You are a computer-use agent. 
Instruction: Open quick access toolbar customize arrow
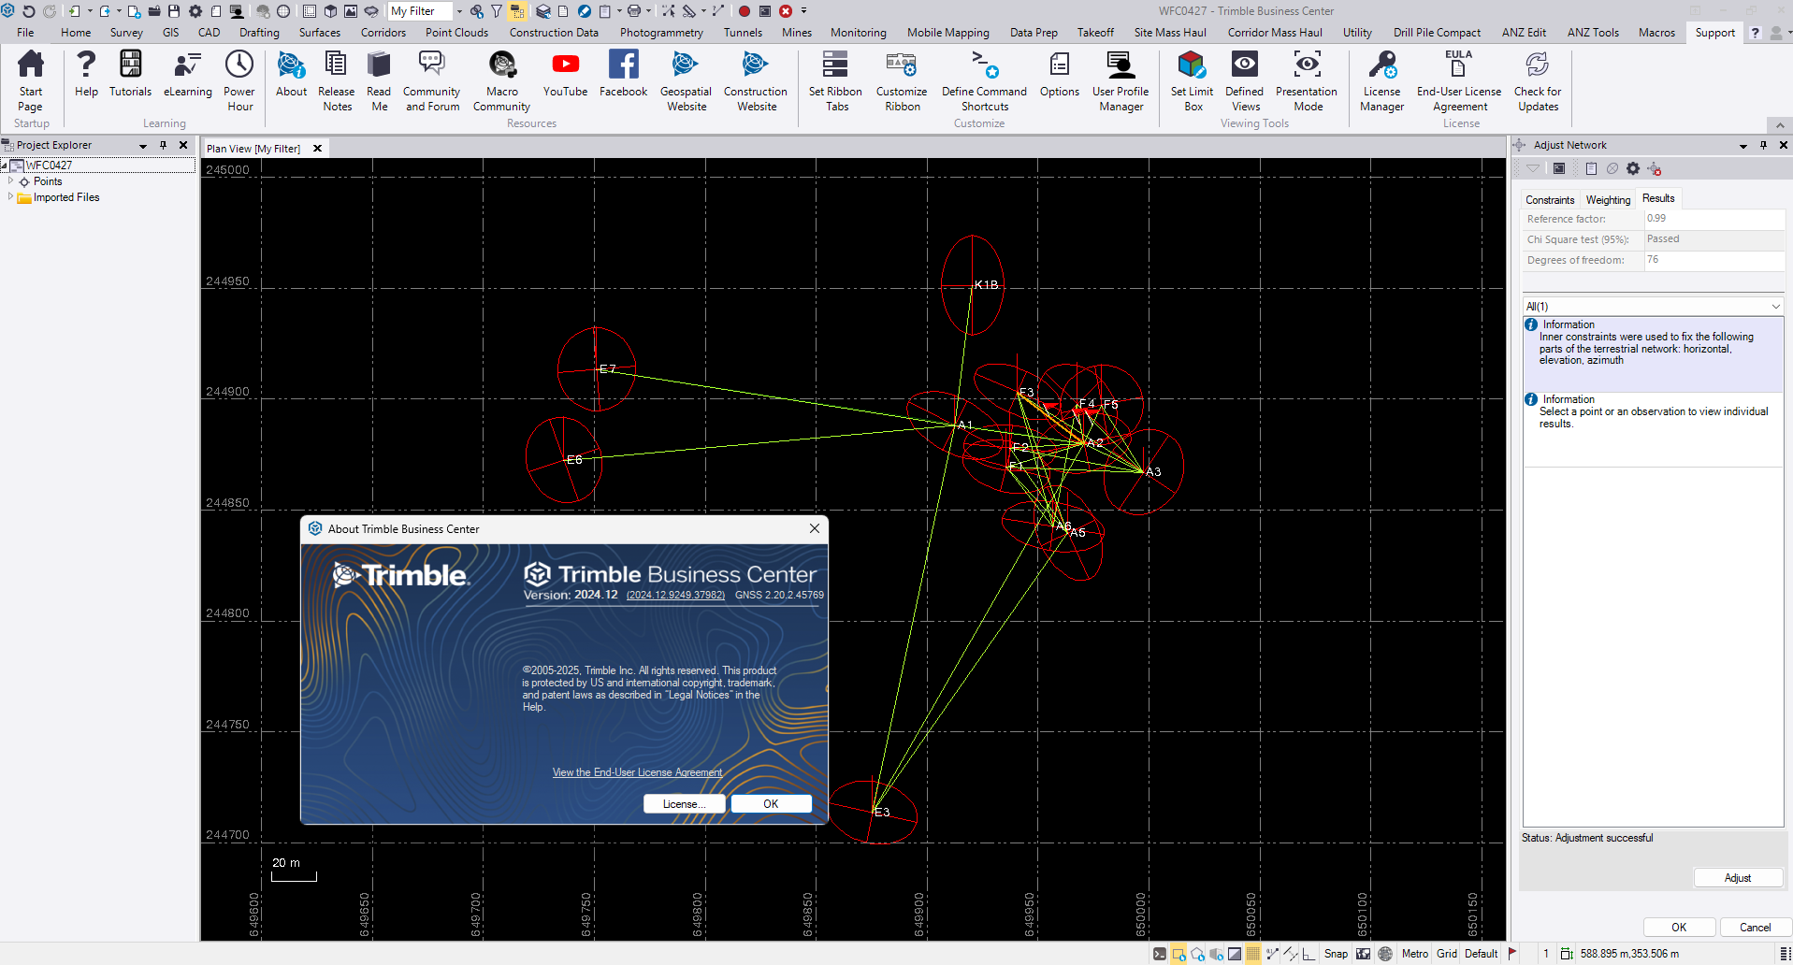coord(803,11)
